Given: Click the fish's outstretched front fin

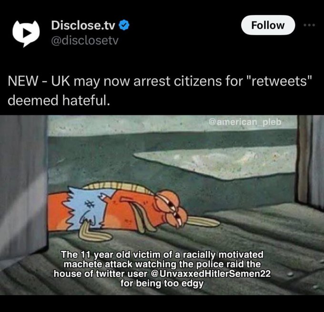Looking at the screenshot, I should pyautogui.click(x=203, y=221).
